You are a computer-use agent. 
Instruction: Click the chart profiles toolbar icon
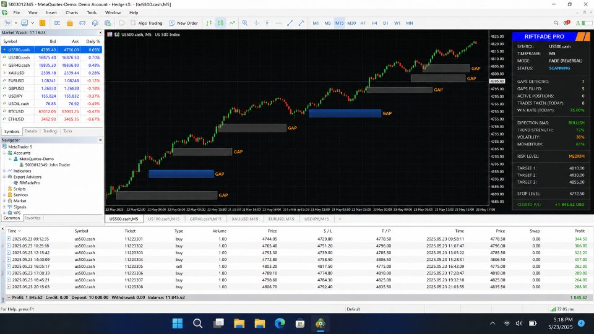pos(24,23)
